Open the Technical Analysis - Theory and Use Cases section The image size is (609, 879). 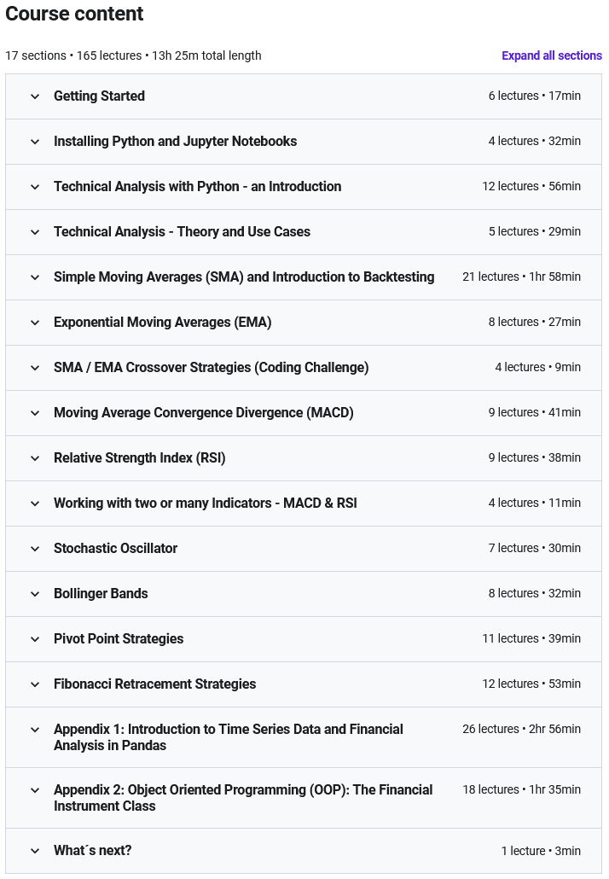(x=182, y=232)
